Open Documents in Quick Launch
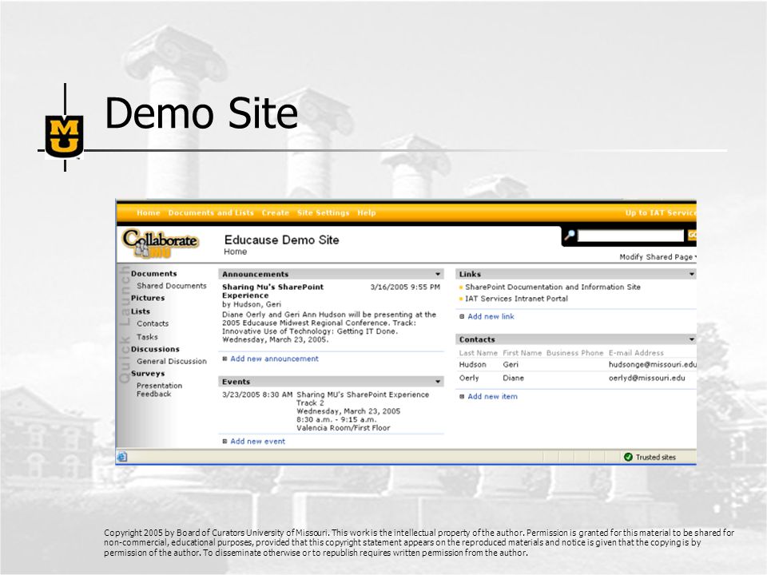767x575 pixels. click(x=153, y=274)
